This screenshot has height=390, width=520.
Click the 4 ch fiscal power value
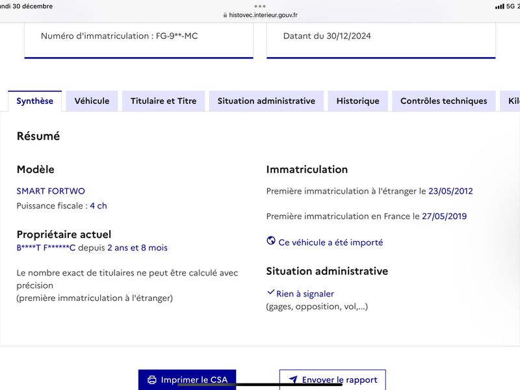pos(99,205)
